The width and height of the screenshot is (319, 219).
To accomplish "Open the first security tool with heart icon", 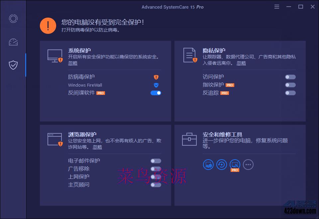I will coord(208,165).
